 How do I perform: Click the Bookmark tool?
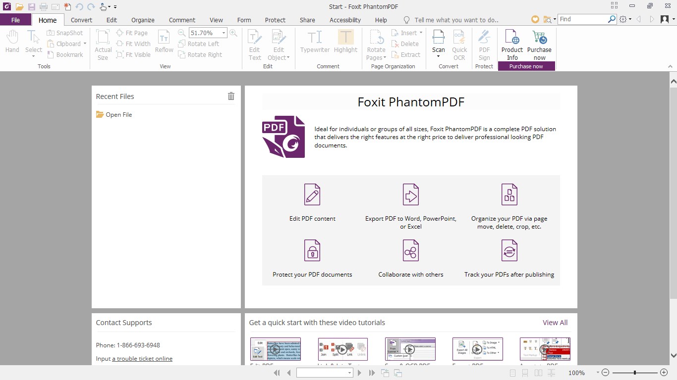click(65, 54)
